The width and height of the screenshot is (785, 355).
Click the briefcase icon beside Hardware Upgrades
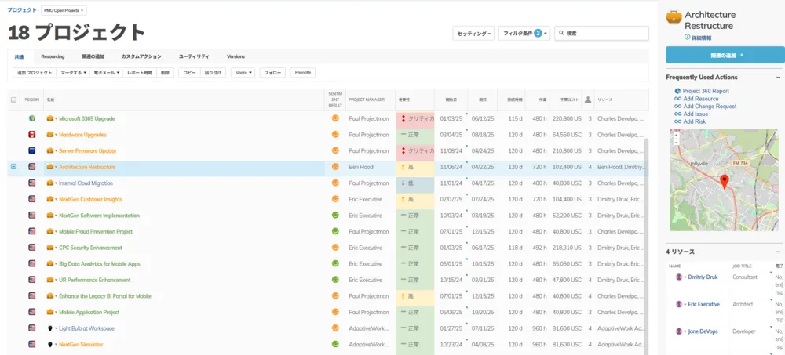50,135
